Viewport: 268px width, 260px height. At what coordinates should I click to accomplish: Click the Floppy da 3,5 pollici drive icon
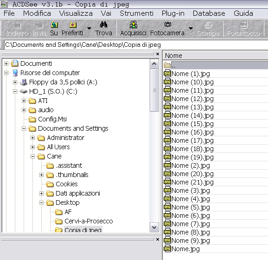pyautogui.click(x=24, y=82)
